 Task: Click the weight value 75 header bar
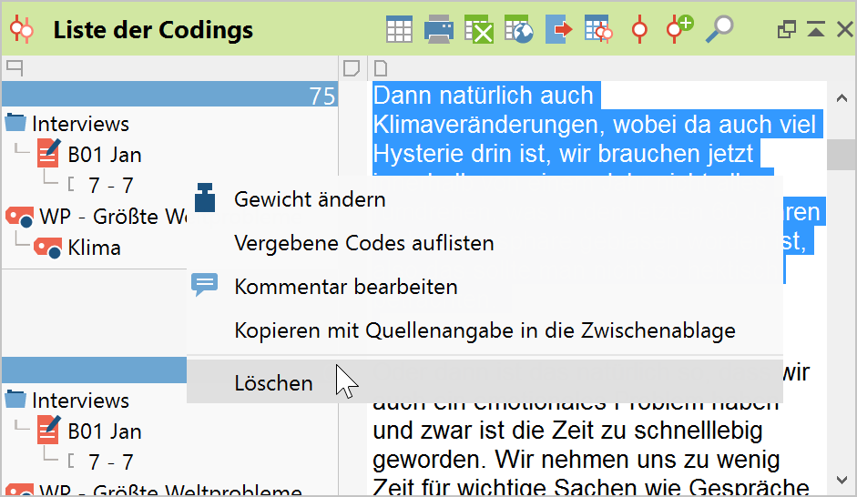coord(169,95)
